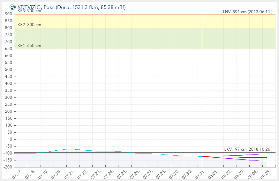279x181 pixels.
Task: Click the x-axis date 08.01.
Action: click(213, 174)
